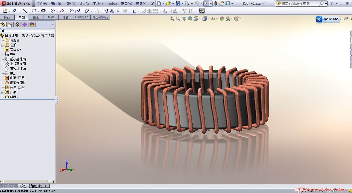The width and height of the screenshot is (352, 193).
Task: Click the Print icon
Action: 187,3
